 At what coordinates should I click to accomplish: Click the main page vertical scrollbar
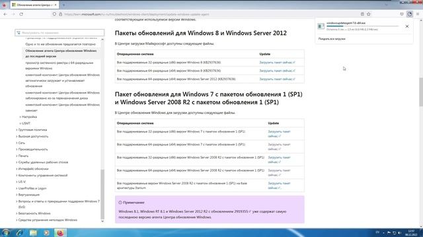click(x=421, y=92)
